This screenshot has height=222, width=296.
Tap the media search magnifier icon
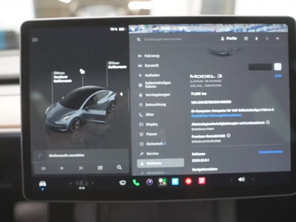coord(119,167)
